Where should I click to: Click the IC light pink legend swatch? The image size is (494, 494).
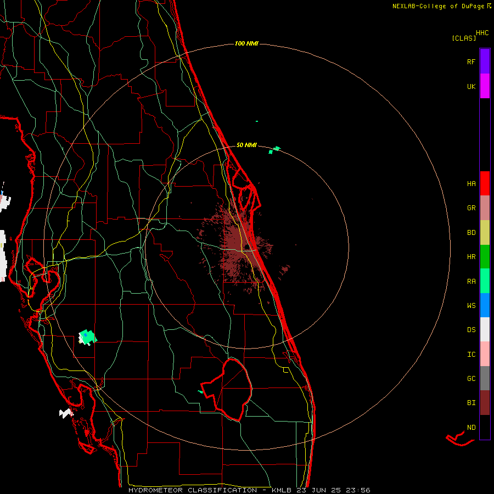point(485,354)
